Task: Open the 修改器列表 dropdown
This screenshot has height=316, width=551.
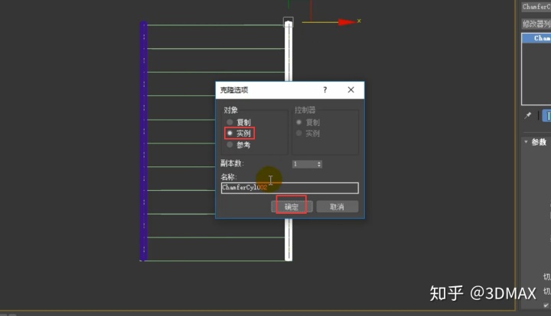Action: [x=536, y=24]
